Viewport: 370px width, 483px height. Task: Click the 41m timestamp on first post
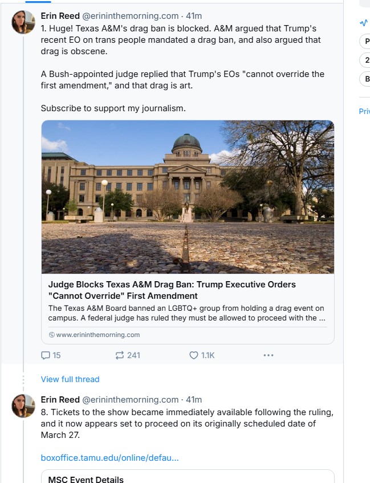coord(194,16)
